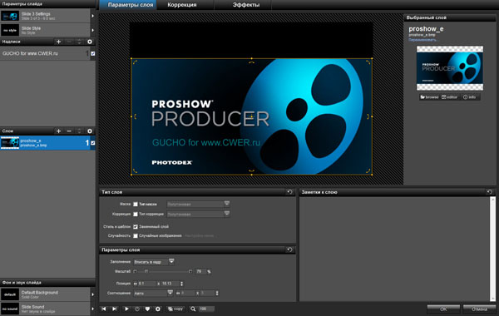Expand the Slide Style arrow
This screenshot has height=316, width=499.
92,30
